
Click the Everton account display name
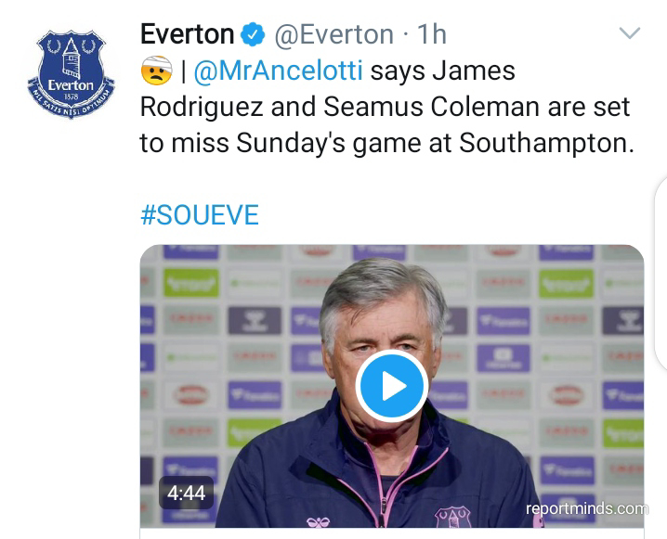coord(187,34)
